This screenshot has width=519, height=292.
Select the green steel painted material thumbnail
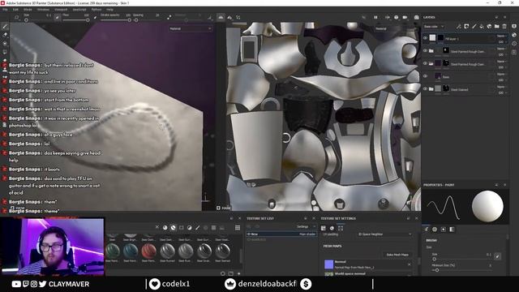point(112,251)
